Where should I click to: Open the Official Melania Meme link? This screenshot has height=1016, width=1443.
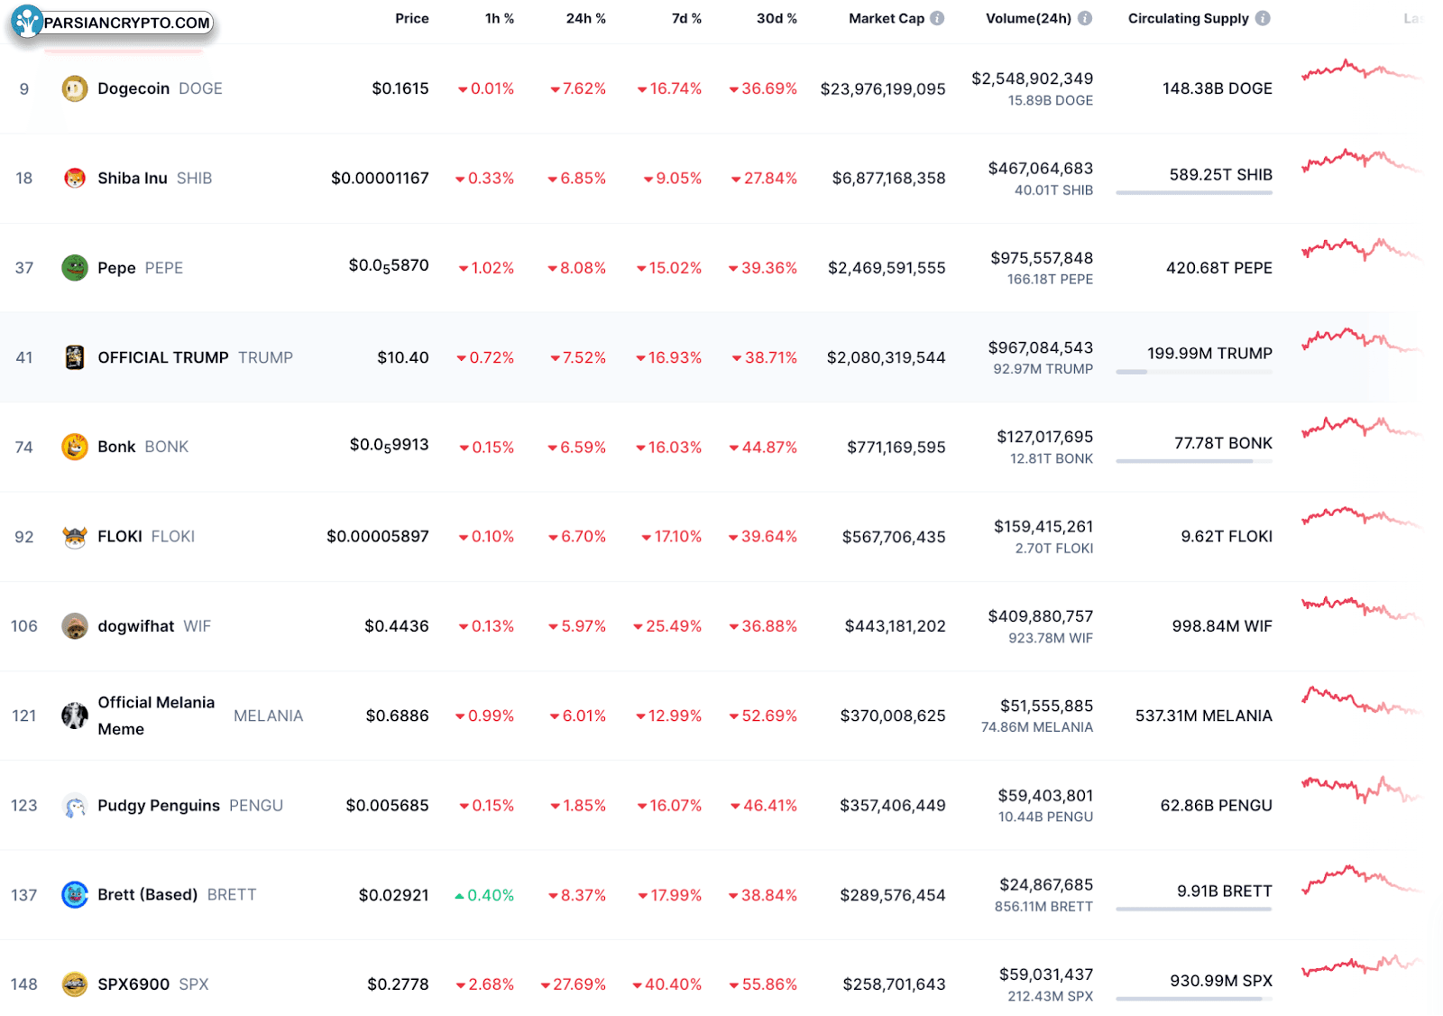156,715
